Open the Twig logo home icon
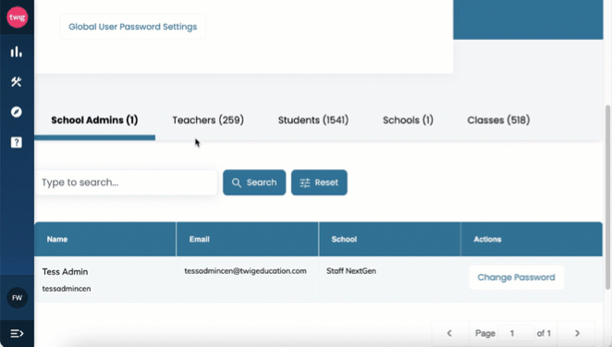 point(18,18)
